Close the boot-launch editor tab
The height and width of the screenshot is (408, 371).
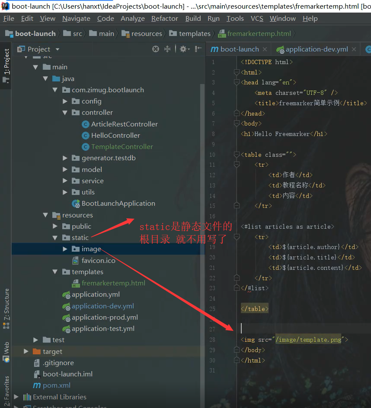tap(265, 49)
